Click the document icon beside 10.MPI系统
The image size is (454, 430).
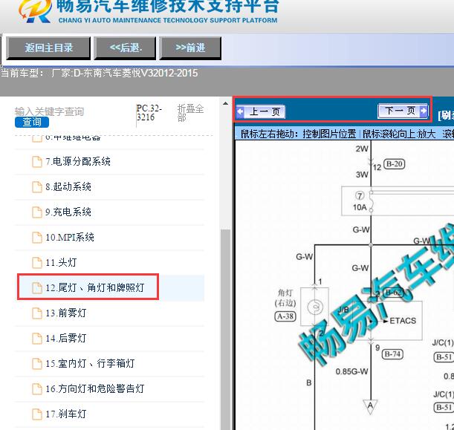pos(36,238)
